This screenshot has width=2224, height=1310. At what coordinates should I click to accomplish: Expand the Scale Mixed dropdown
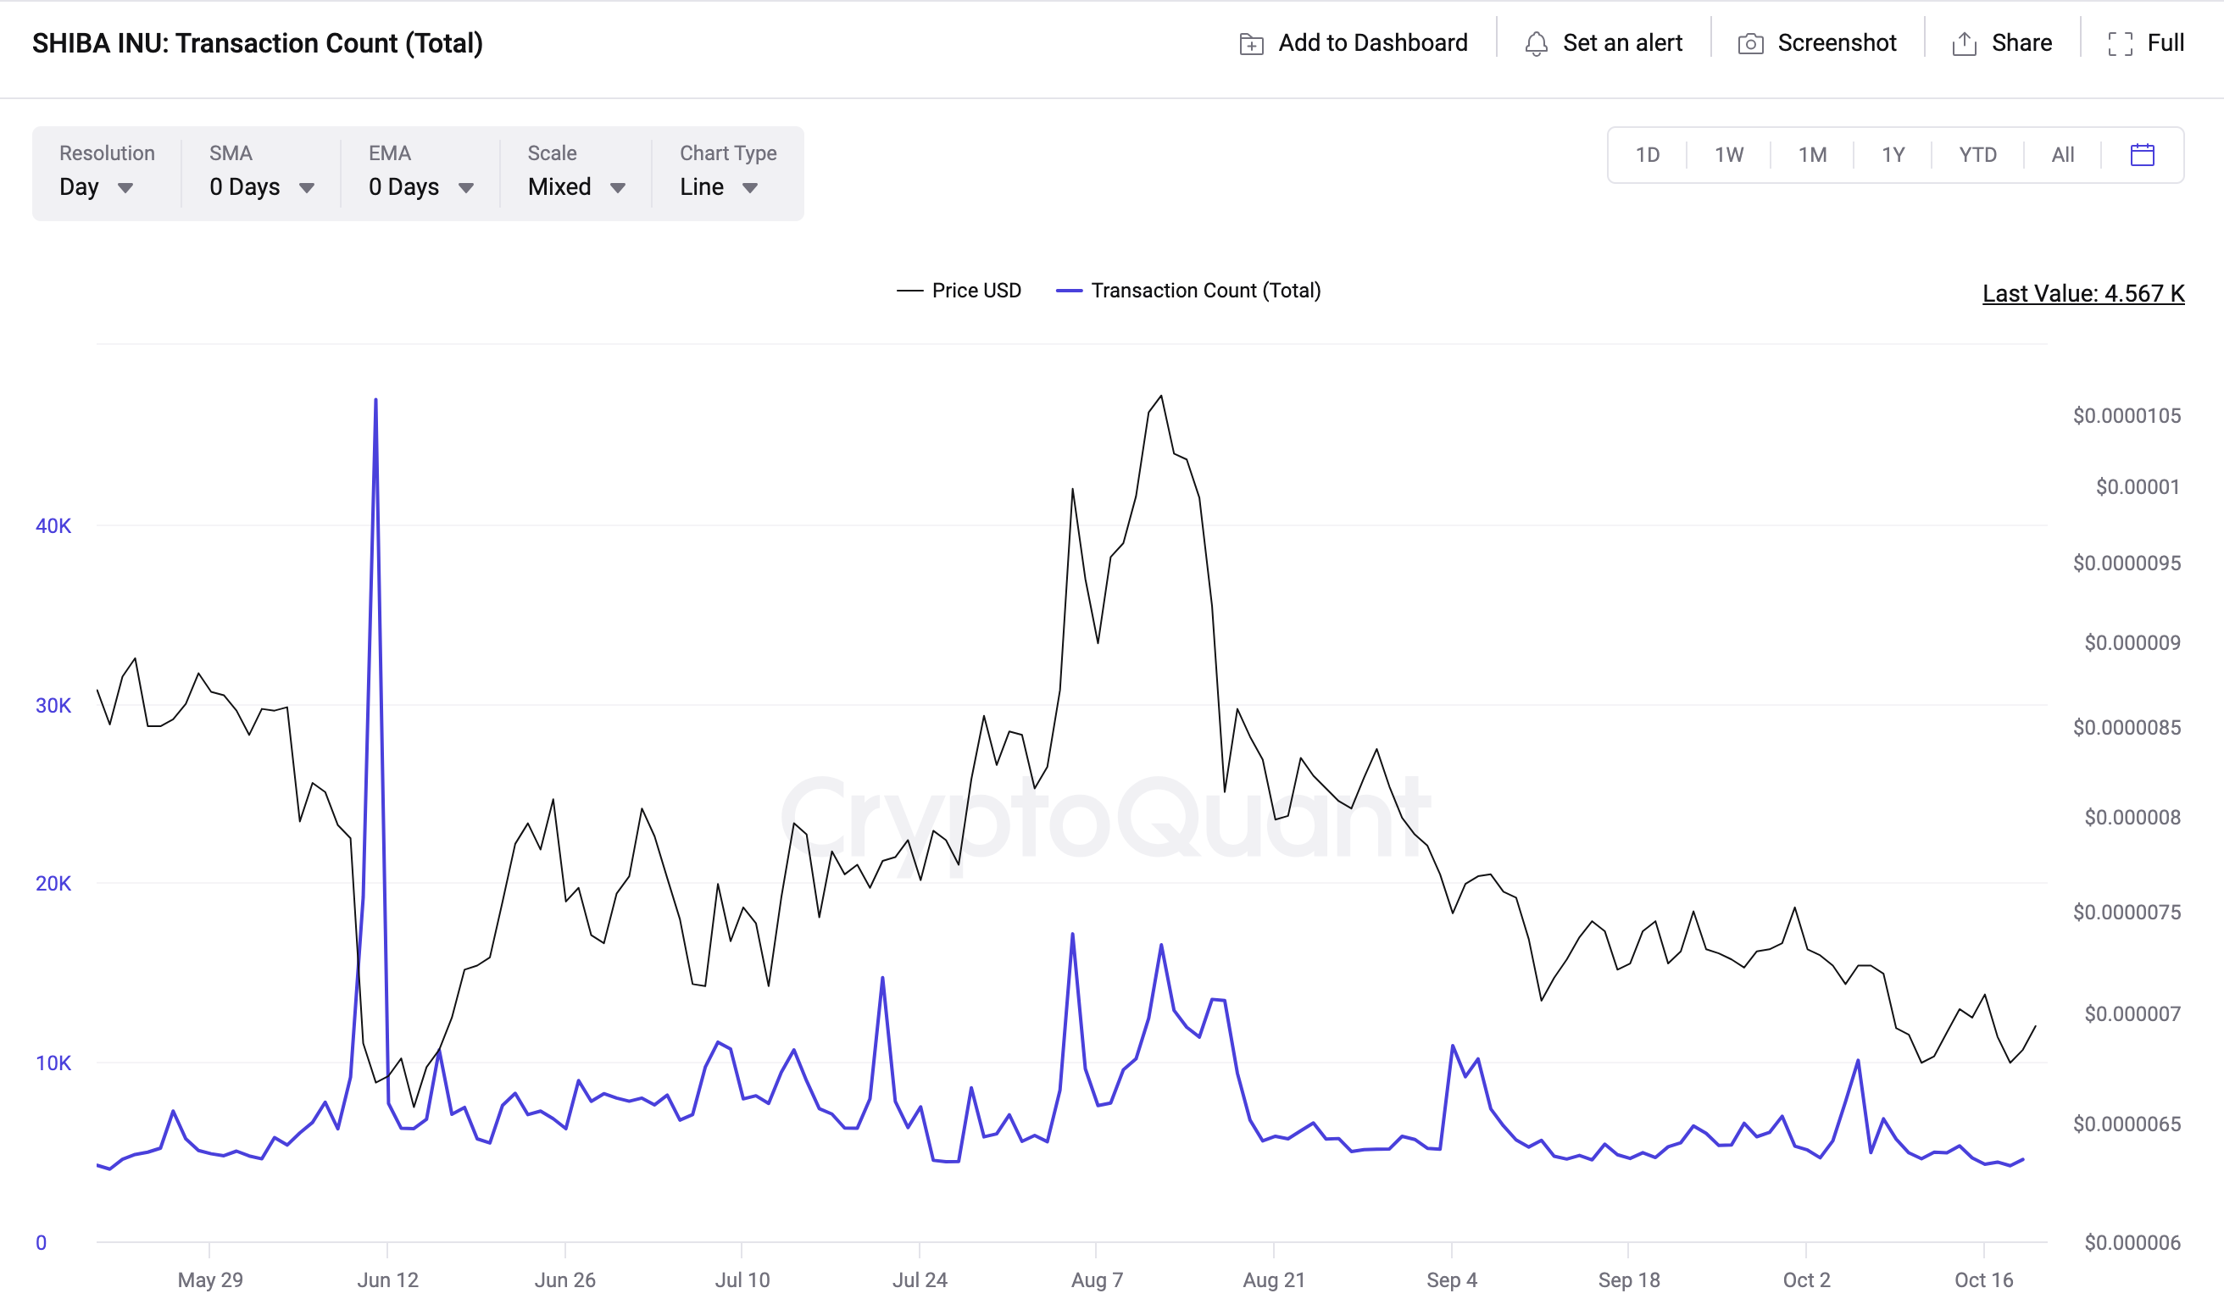[x=576, y=186]
